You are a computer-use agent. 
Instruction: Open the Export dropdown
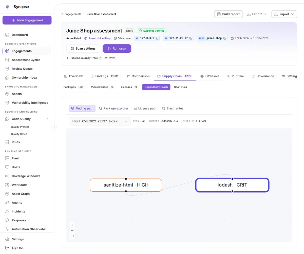257,14
